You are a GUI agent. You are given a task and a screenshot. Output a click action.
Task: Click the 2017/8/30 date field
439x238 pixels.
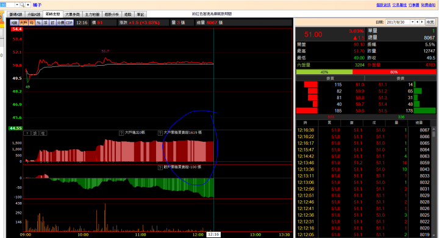398,22
